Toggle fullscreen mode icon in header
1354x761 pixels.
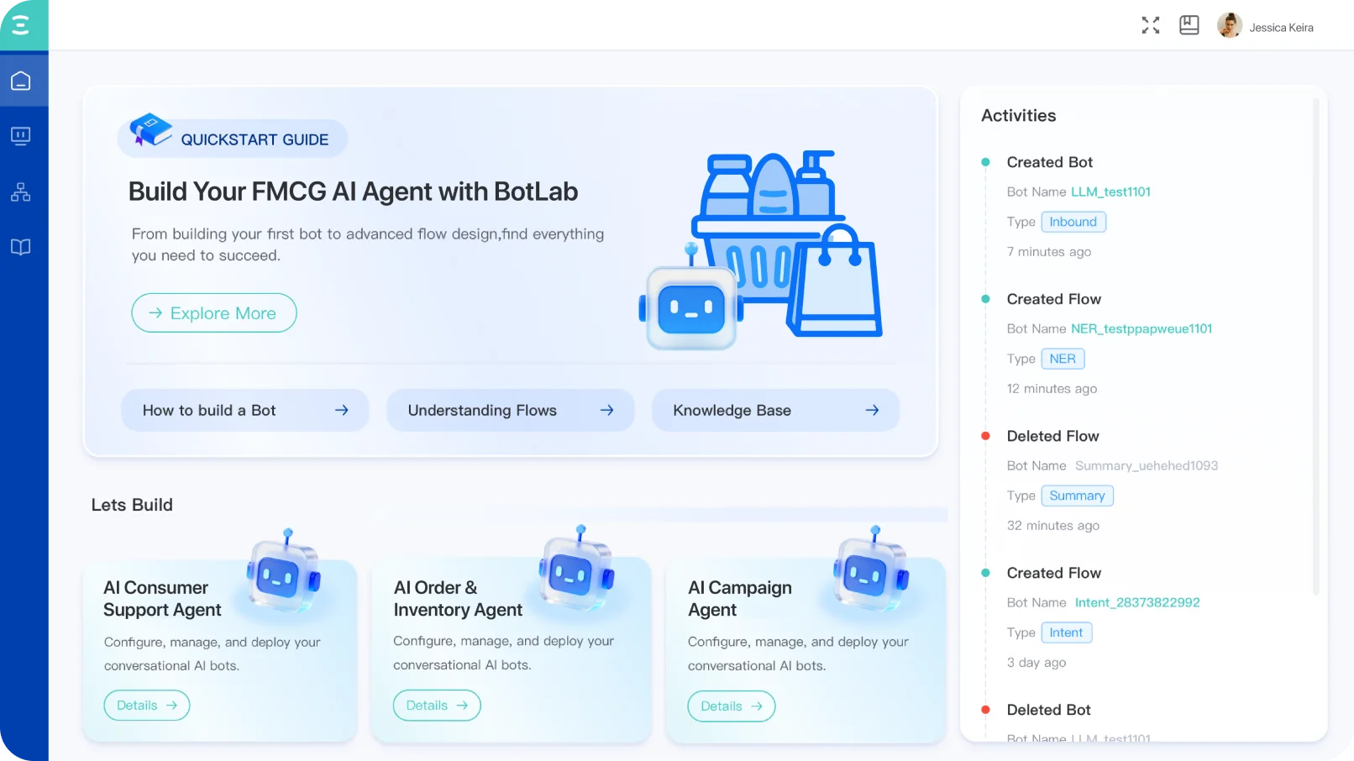coord(1150,26)
